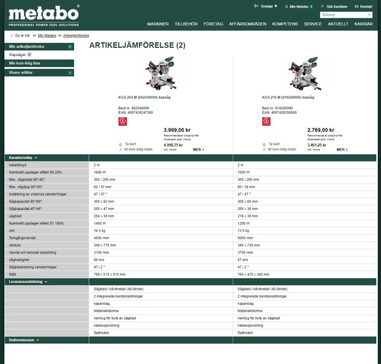This screenshot has width=381, height=364.
Task: Click kom-ihåg pin icon for KGS 254 M
Action: pos(120,150)
